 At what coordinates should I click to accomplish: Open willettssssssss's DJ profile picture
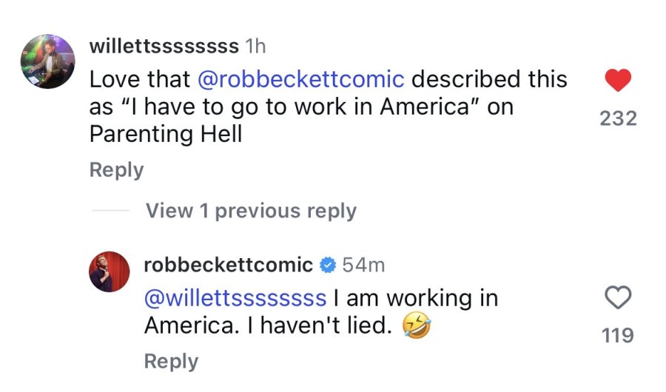47,61
